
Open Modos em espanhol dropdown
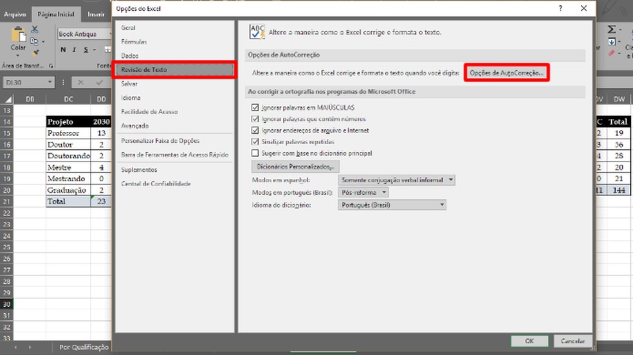click(396, 180)
